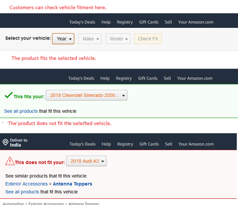Image resolution: width=238 pixels, height=205 pixels.
Task: Click Sell in the nav bar with Deliver to India
Action: (x=168, y=144)
